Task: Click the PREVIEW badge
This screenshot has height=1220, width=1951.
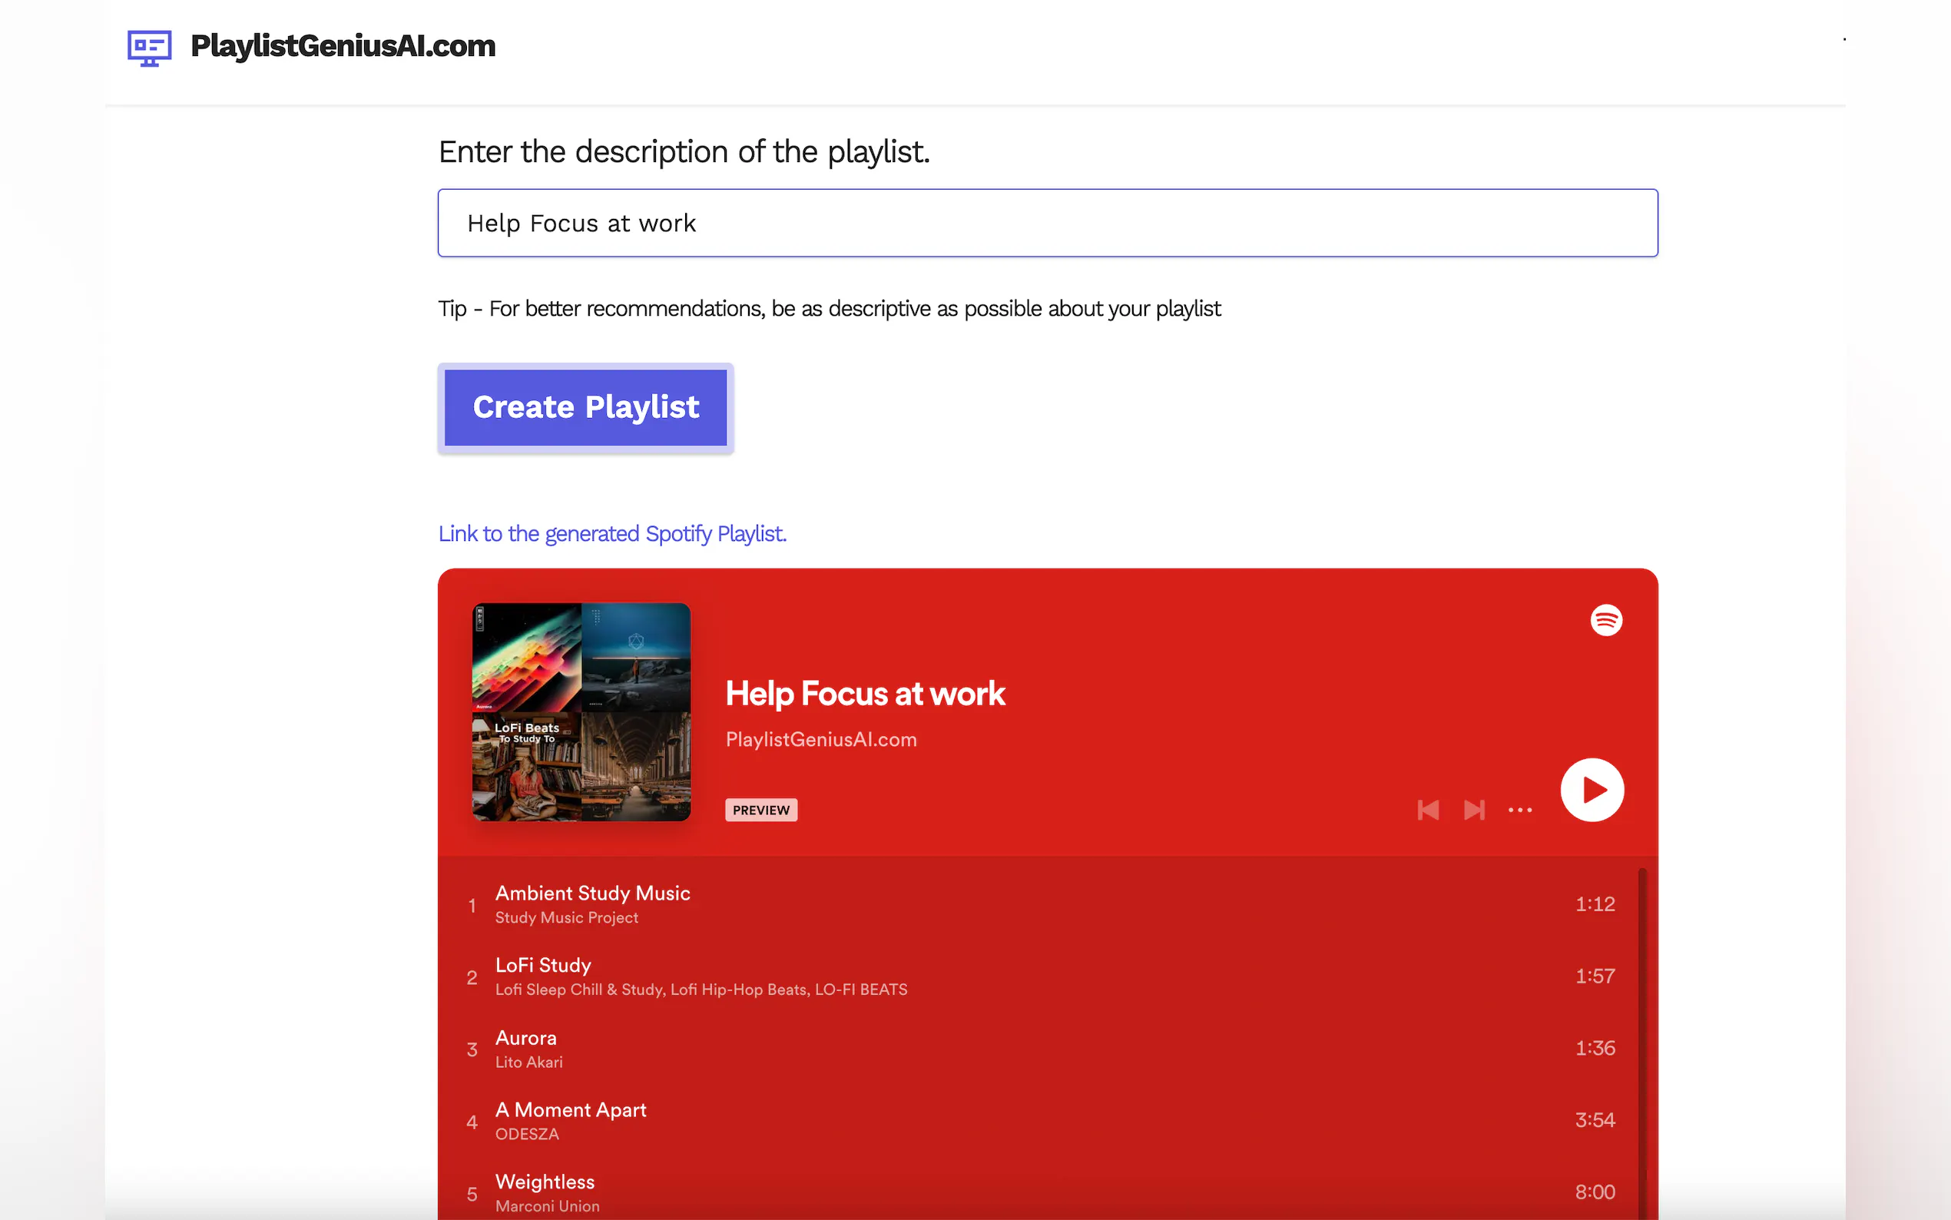Action: (760, 809)
